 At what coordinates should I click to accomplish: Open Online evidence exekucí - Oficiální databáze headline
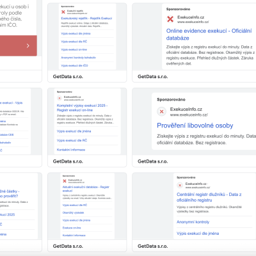(209, 35)
